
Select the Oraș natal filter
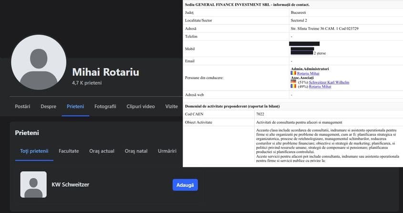tap(136, 151)
